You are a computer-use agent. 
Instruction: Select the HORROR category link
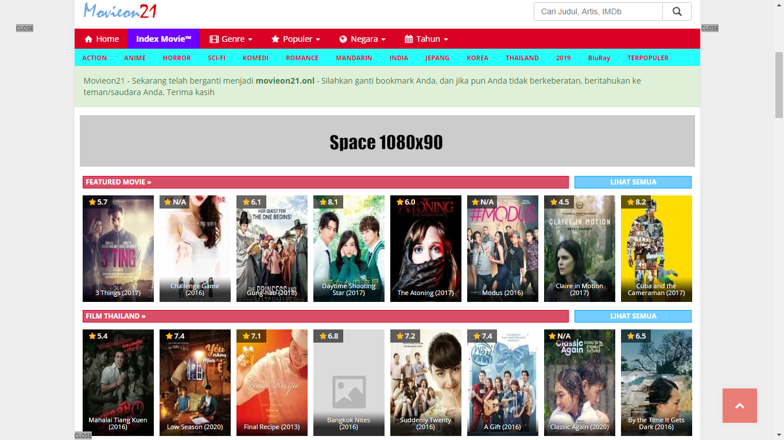pos(177,58)
